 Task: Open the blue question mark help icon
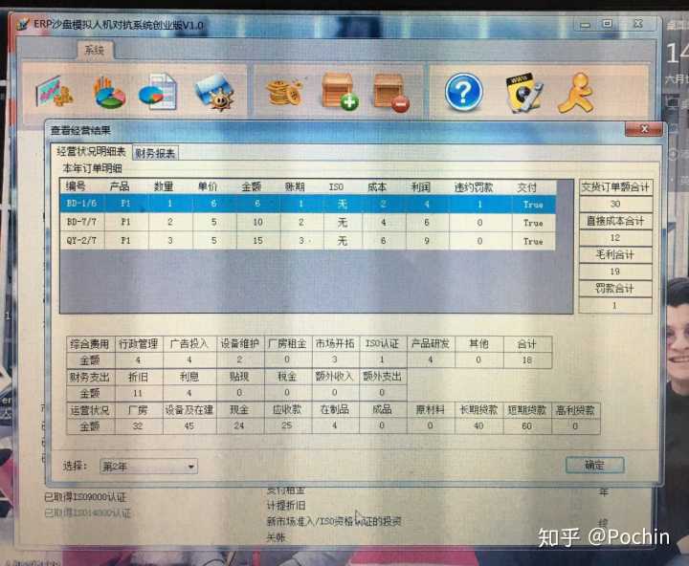[x=463, y=93]
